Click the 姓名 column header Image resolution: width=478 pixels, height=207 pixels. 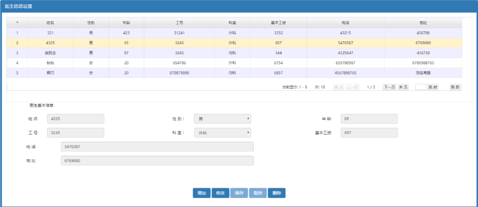pyautogui.click(x=50, y=22)
